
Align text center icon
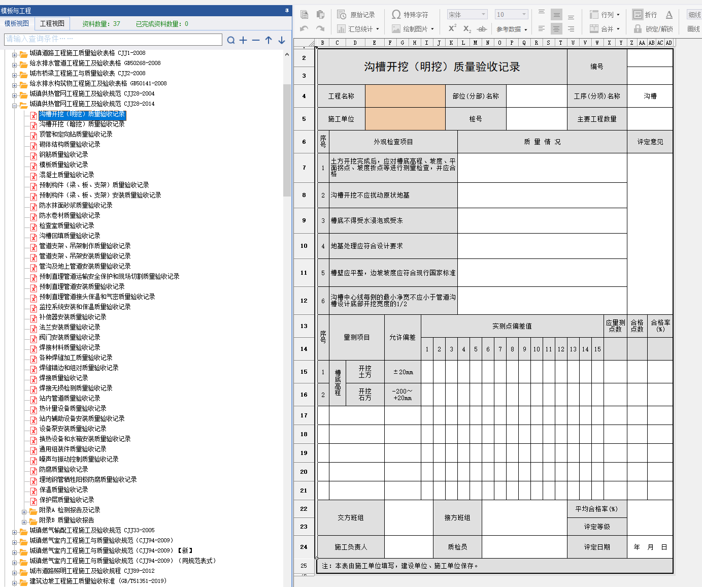pyautogui.click(x=557, y=29)
